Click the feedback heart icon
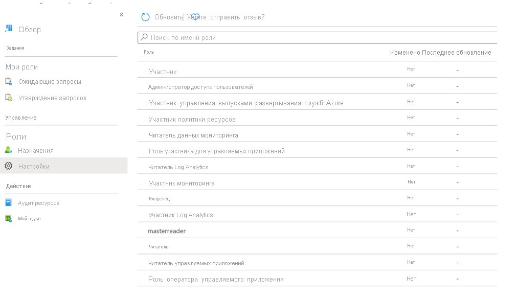Image resolution: width=517 pixels, height=300 pixels. click(x=195, y=17)
